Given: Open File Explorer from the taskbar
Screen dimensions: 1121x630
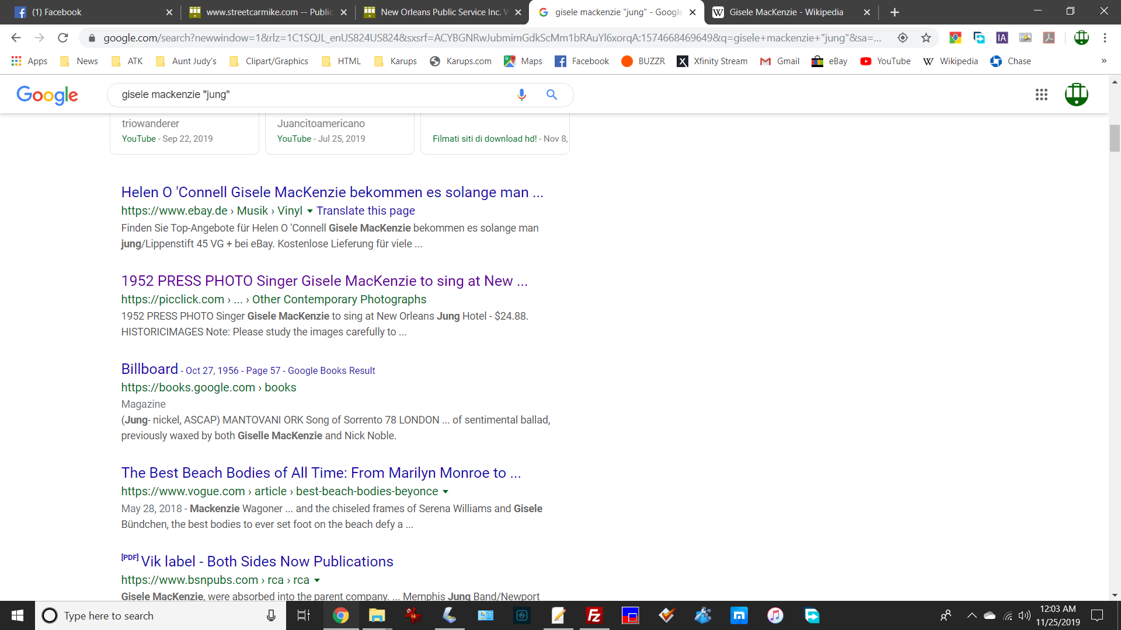Looking at the screenshot, I should [x=377, y=615].
